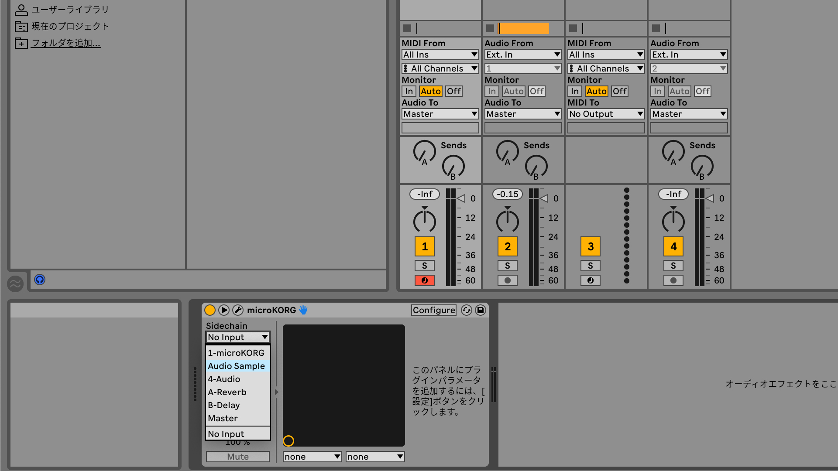Open track 3 MIDI To No Output dropdown
The image size is (838, 471).
tap(606, 114)
